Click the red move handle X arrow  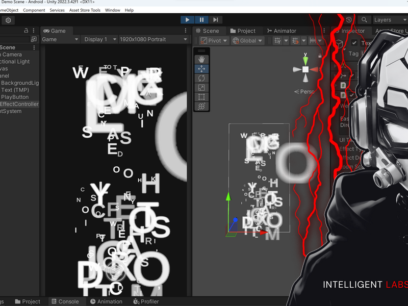(x=264, y=232)
